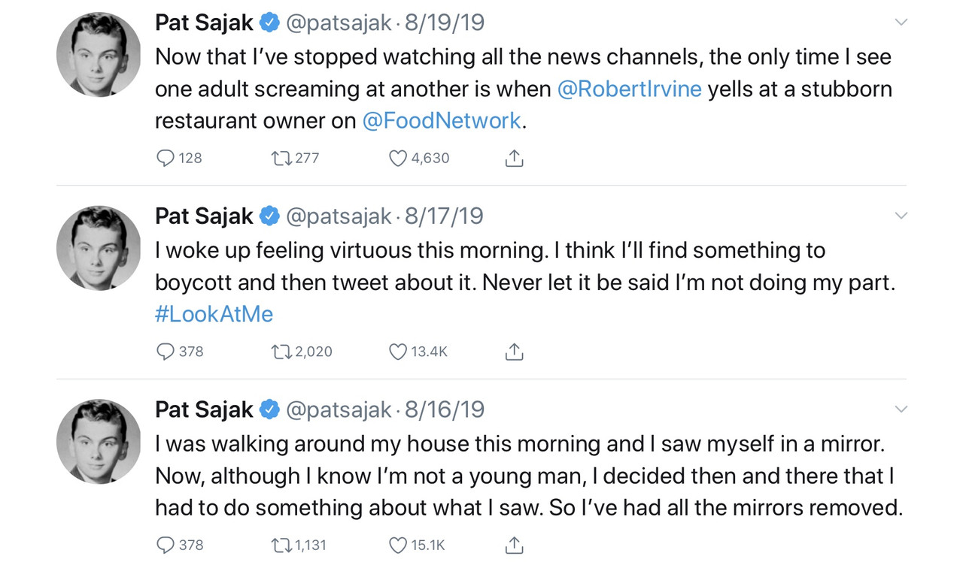The width and height of the screenshot is (963, 562).
Task: Click Pat Sajak's avatar on the 8/19/19 tweet
Action: (99, 55)
